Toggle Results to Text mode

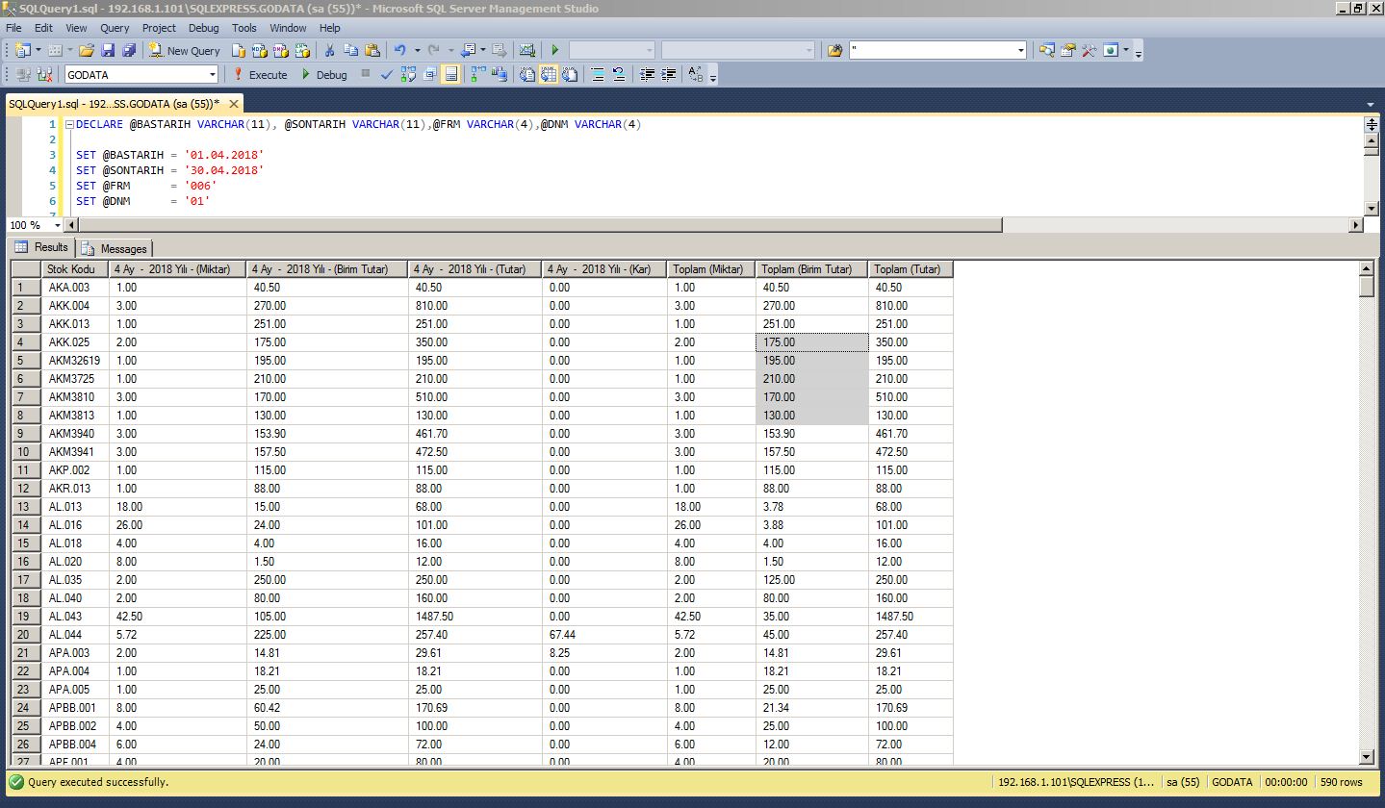point(526,74)
